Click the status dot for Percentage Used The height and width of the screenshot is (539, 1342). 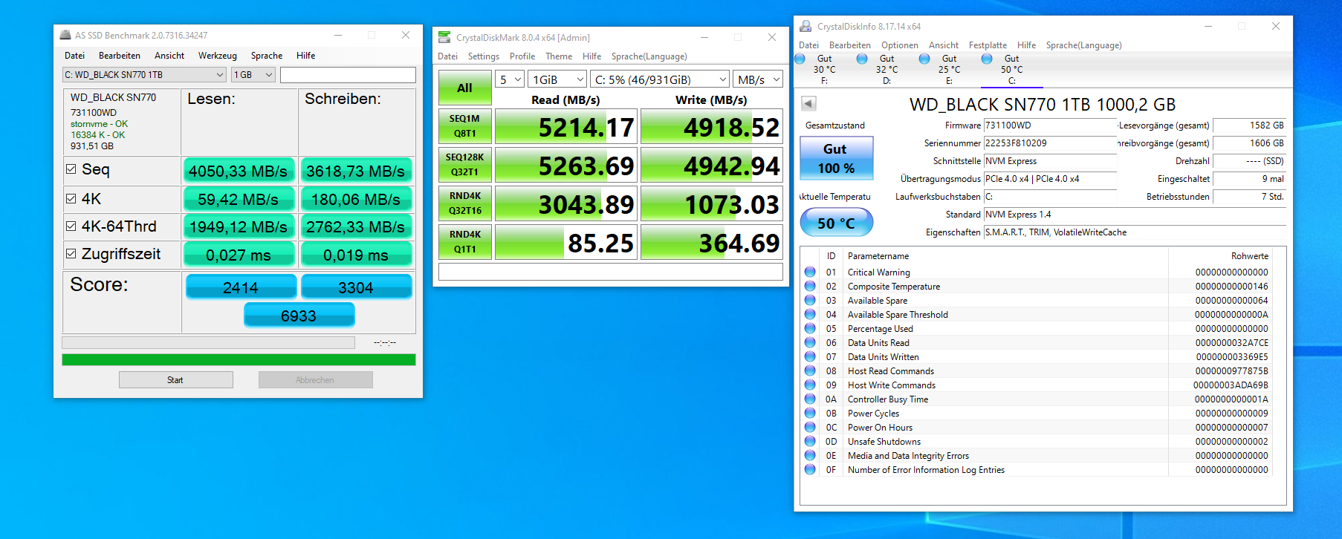click(810, 329)
